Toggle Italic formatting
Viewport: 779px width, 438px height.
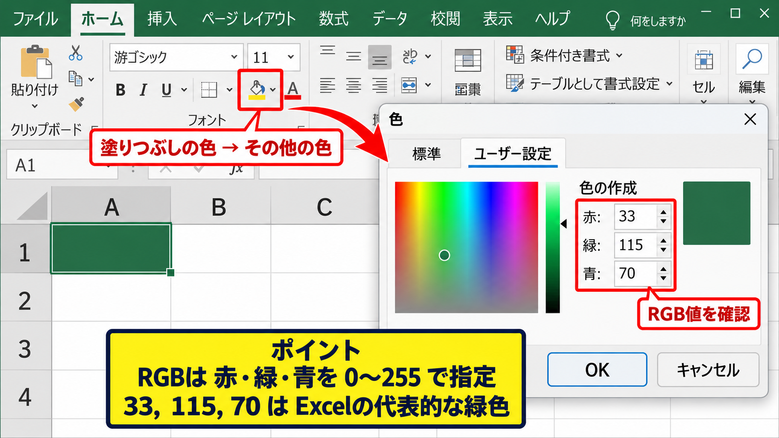(143, 90)
